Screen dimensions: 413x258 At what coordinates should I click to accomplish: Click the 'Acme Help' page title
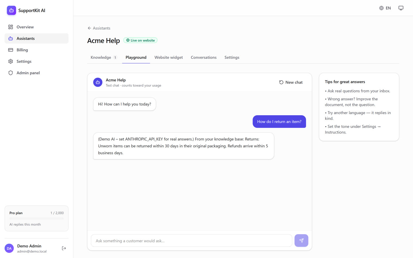[104, 41]
